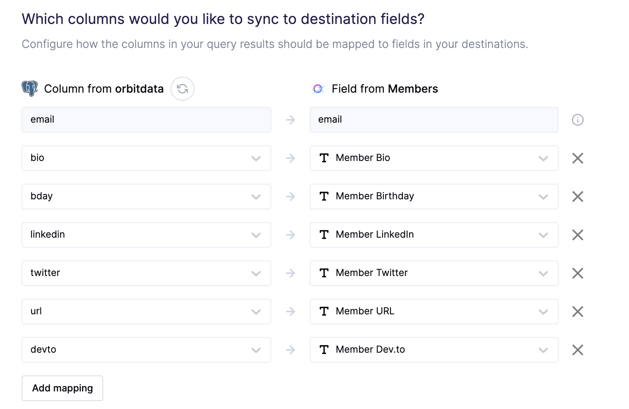Click the locked email destination field
This screenshot has width=629, height=409.
point(434,120)
